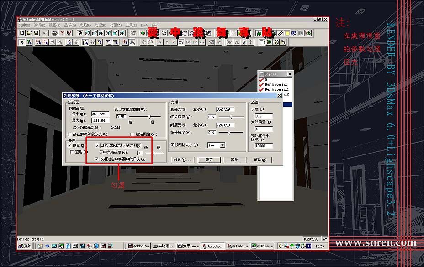Image resolution: width=424 pixels, height=267 pixels.
Task: Switch to ACDSee taskbar window
Action: click(262, 246)
